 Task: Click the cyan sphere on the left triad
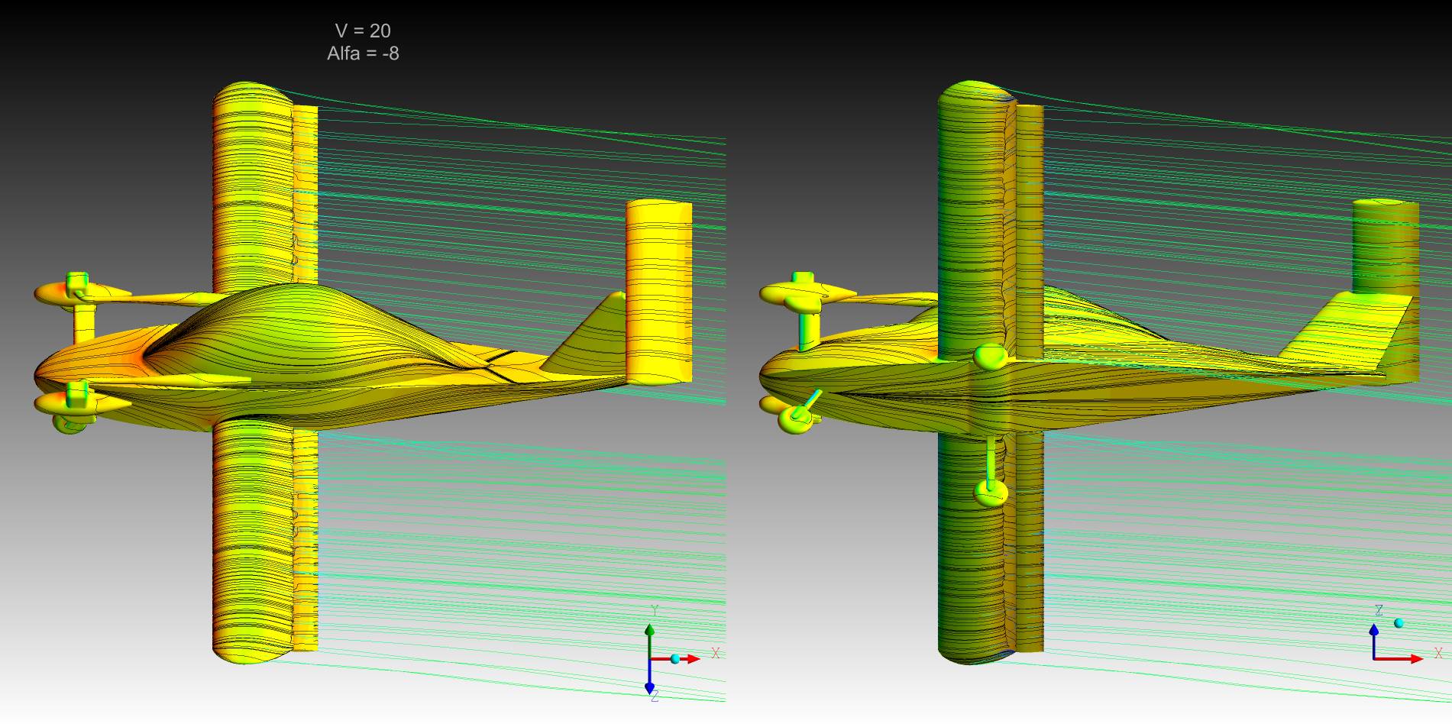pos(675,658)
